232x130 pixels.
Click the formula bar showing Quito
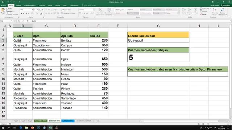point(130,21)
